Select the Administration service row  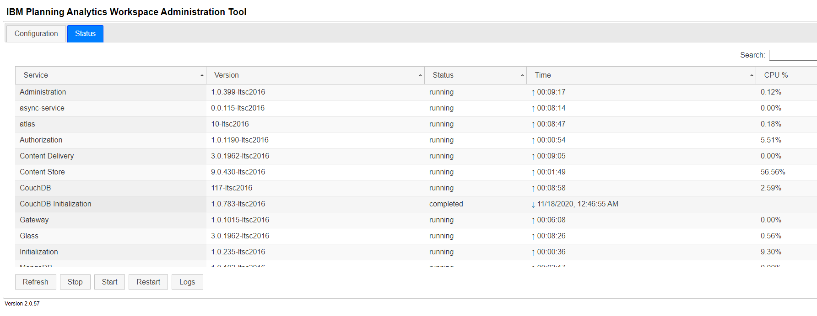(416, 92)
